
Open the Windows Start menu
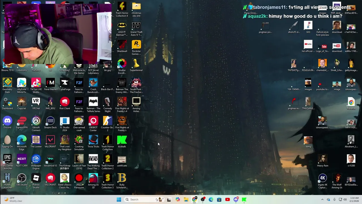click(119, 199)
